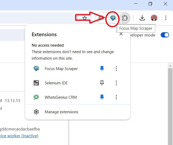The image size is (173, 145).
Task: Bookmark this page with the star icon
Action: click(85, 18)
